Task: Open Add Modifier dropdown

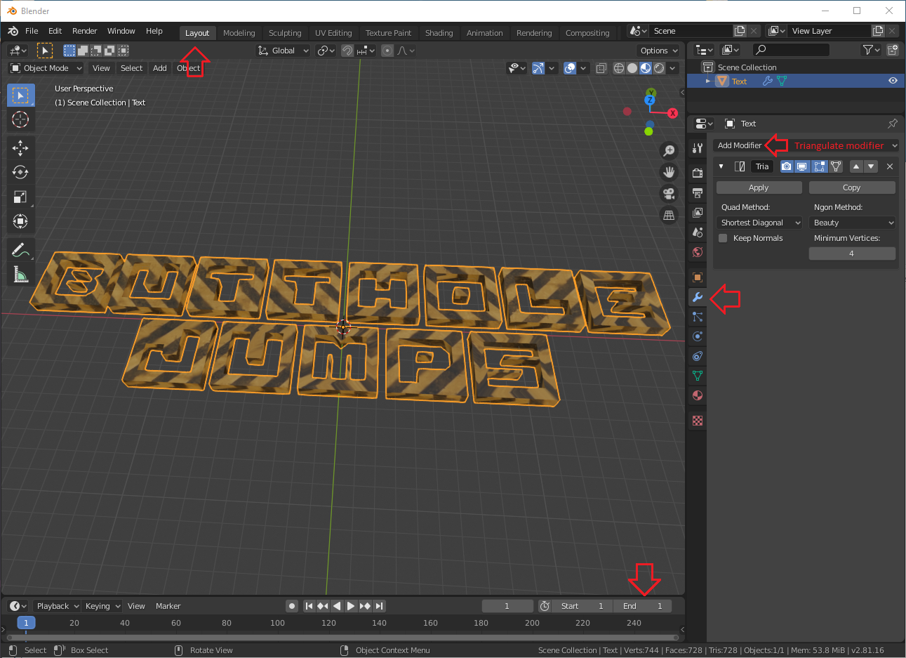Action: click(806, 145)
